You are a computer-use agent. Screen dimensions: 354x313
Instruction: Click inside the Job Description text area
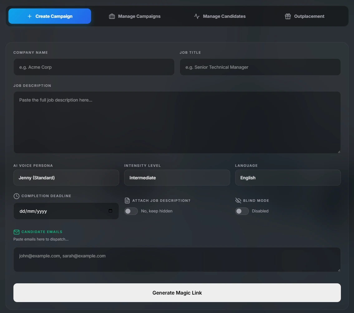[177, 122]
